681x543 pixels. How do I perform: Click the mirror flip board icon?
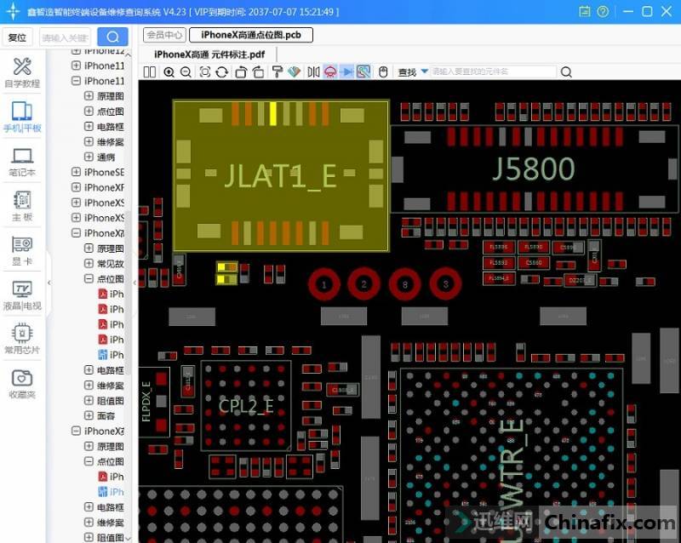click(x=313, y=72)
